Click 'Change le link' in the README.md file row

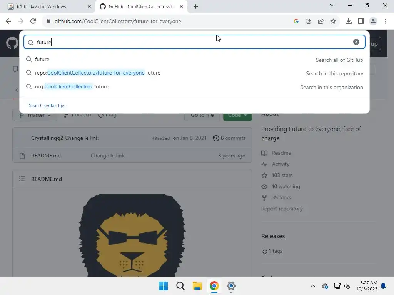(108, 156)
